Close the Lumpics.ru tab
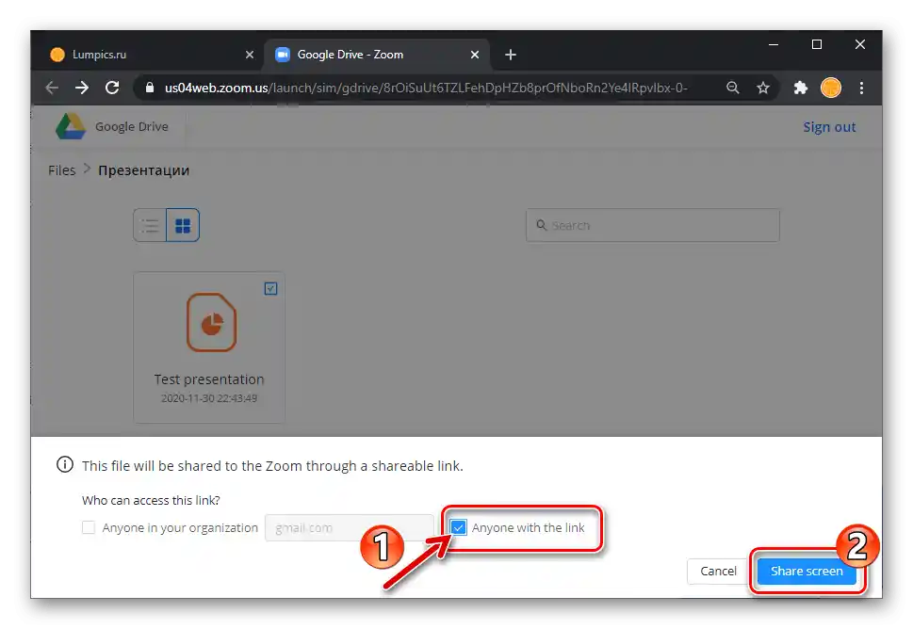This screenshot has height=629, width=913. [249, 55]
